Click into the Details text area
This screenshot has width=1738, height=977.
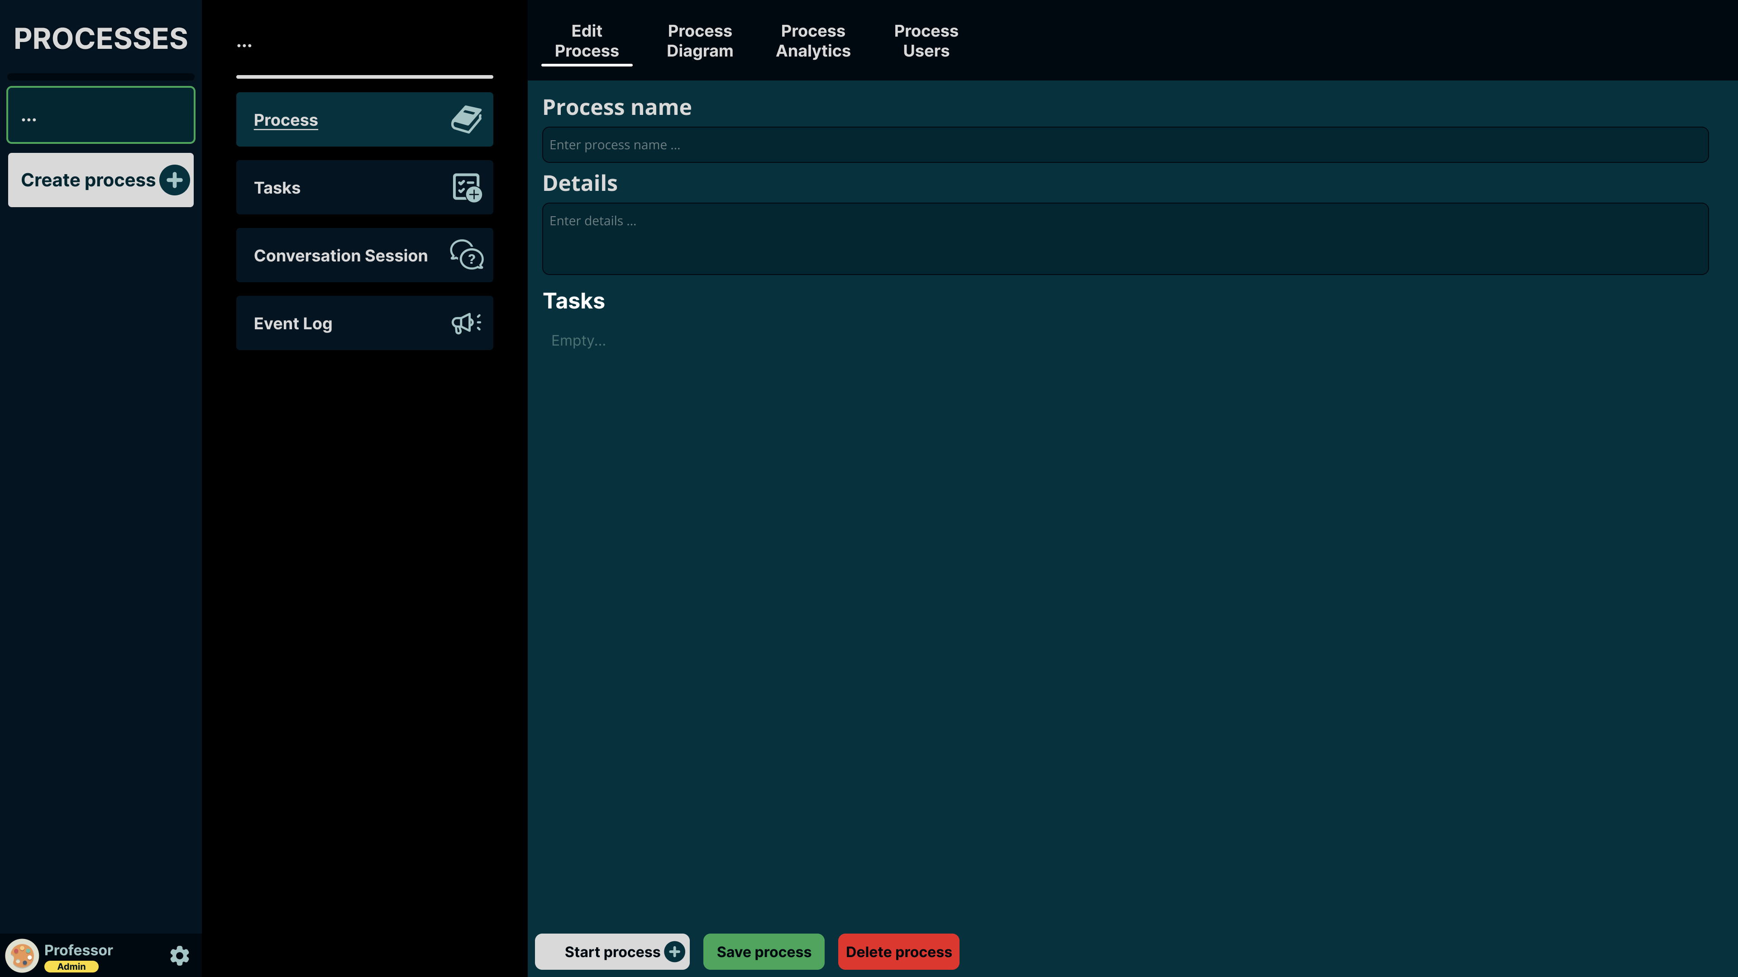coord(1125,239)
